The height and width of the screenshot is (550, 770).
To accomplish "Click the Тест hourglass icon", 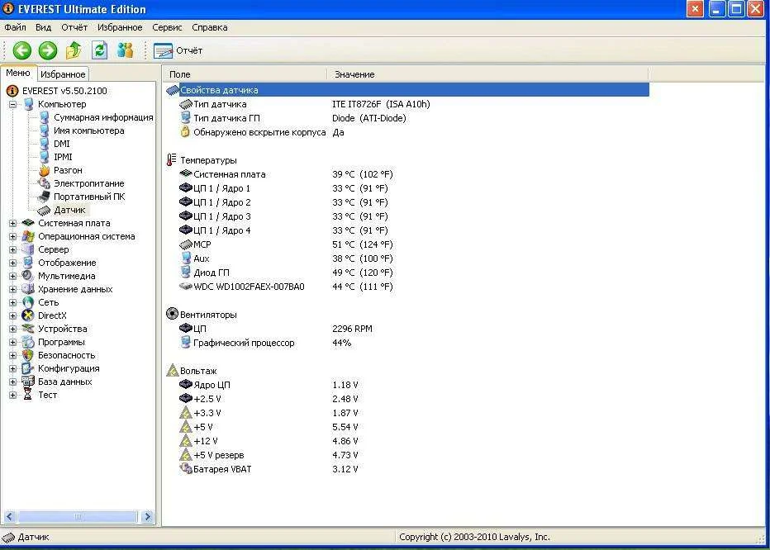I will coord(28,395).
